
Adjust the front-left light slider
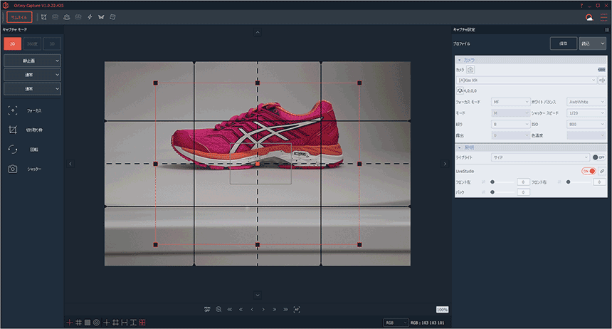click(492, 182)
